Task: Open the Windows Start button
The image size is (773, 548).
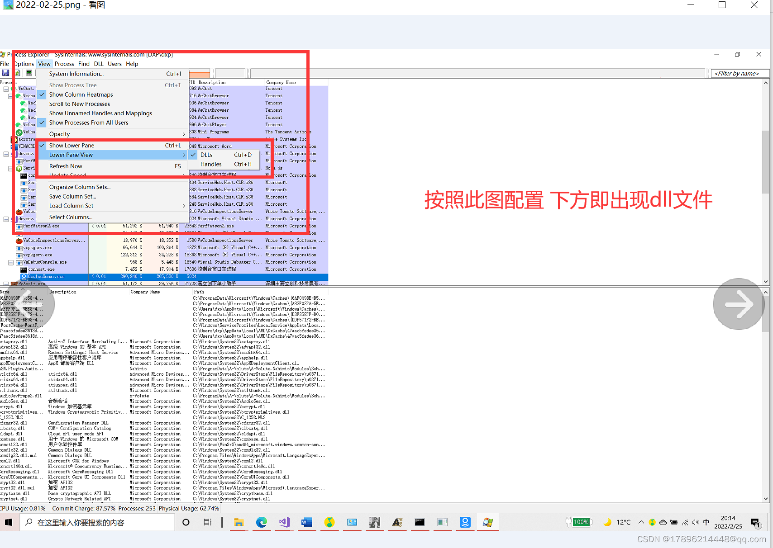Action: click(9, 522)
